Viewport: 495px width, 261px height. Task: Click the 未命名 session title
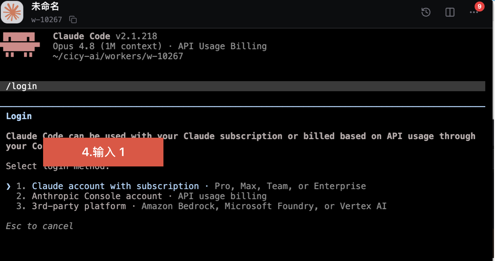45,6
